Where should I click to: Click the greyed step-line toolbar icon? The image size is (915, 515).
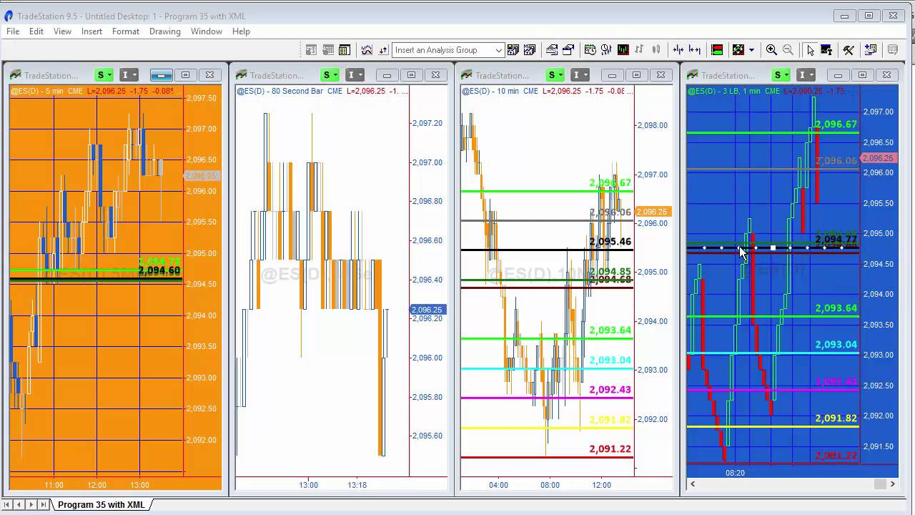[640, 50]
